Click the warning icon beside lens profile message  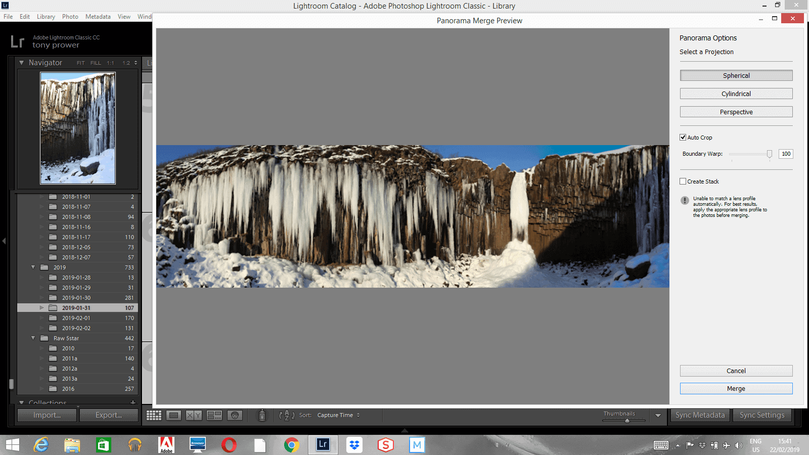pyautogui.click(x=685, y=200)
